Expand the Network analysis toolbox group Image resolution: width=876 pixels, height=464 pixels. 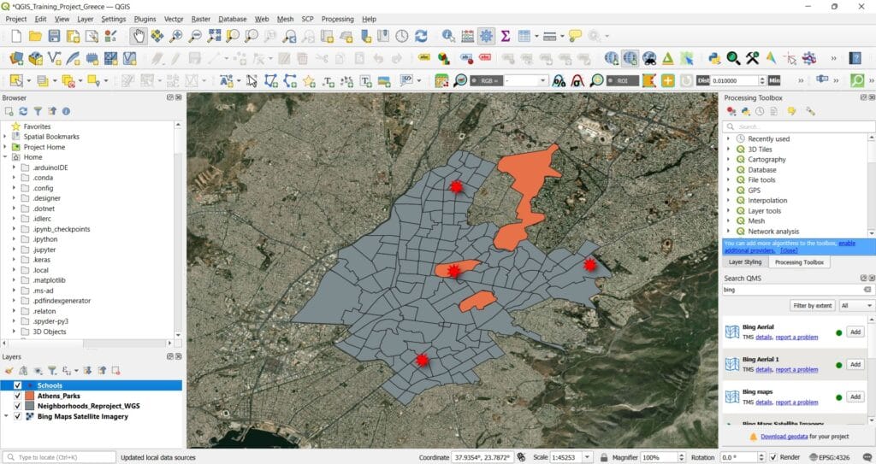coord(728,232)
